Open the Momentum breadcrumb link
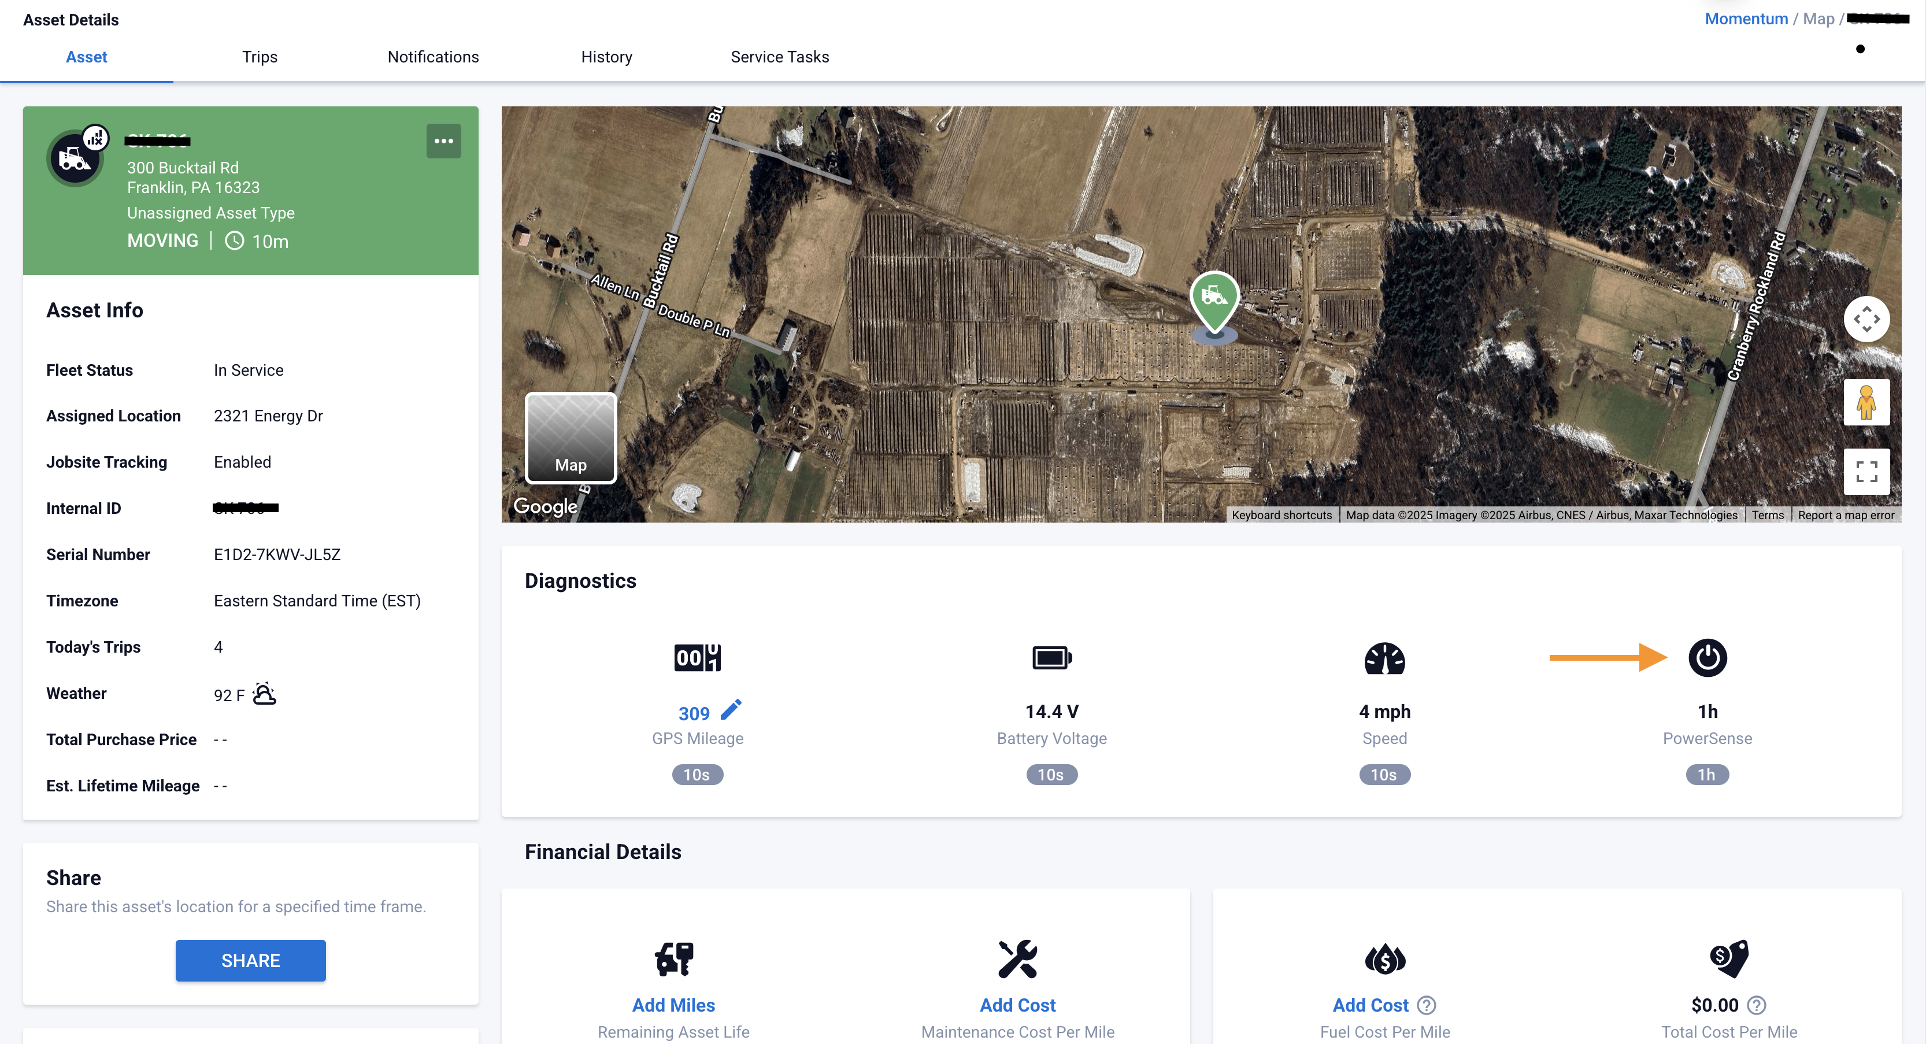This screenshot has width=1926, height=1044. 1746,18
